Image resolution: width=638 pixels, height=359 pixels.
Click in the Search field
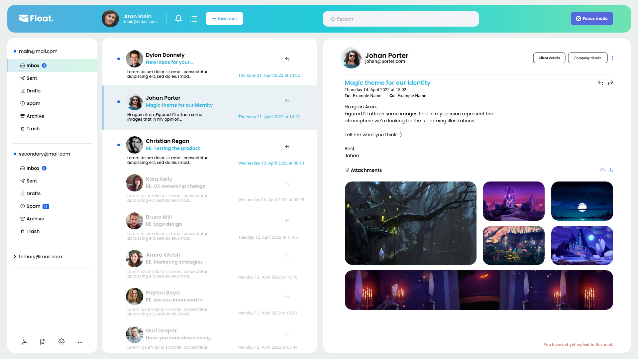coord(400,19)
